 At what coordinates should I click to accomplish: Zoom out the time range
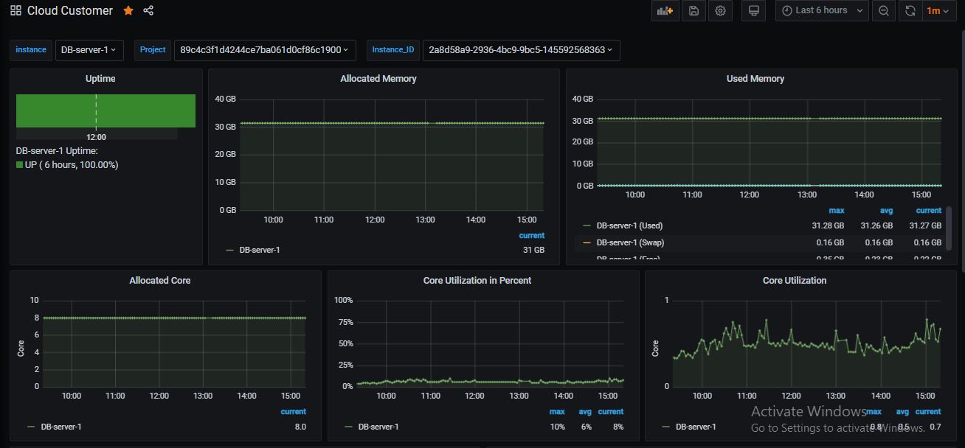click(x=884, y=10)
